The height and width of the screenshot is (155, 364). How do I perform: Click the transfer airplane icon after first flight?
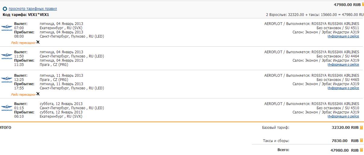point(38,42)
